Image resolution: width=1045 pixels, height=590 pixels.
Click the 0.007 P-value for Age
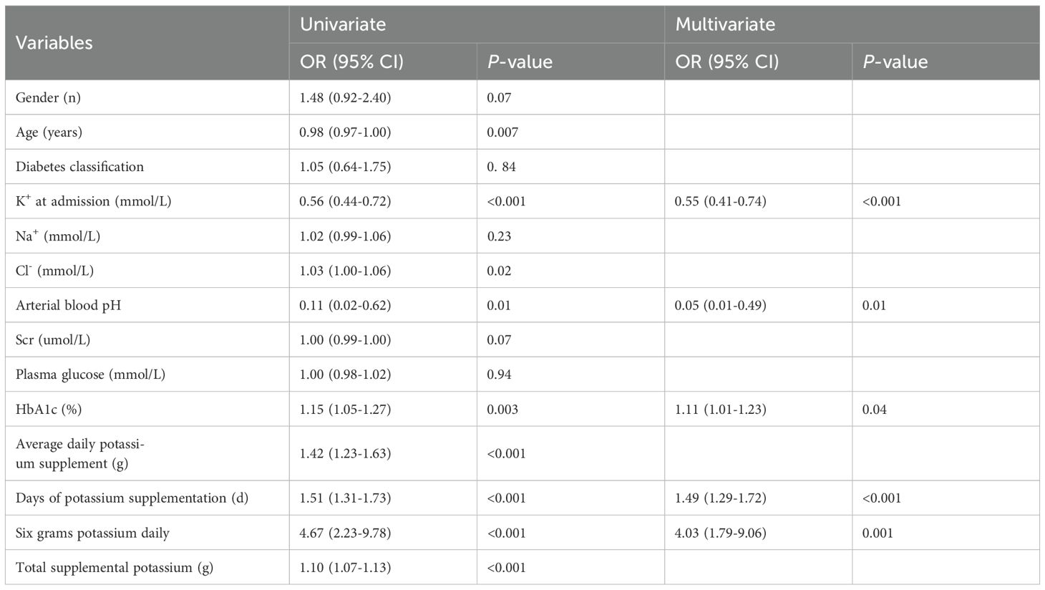[x=502, y=132]
